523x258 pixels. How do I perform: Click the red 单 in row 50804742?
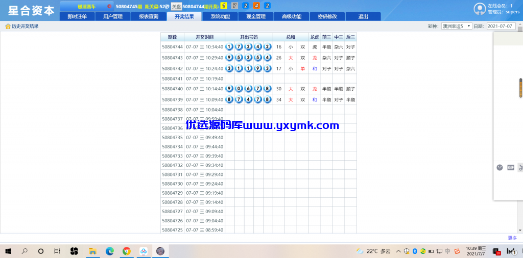(x=302, y=68)
